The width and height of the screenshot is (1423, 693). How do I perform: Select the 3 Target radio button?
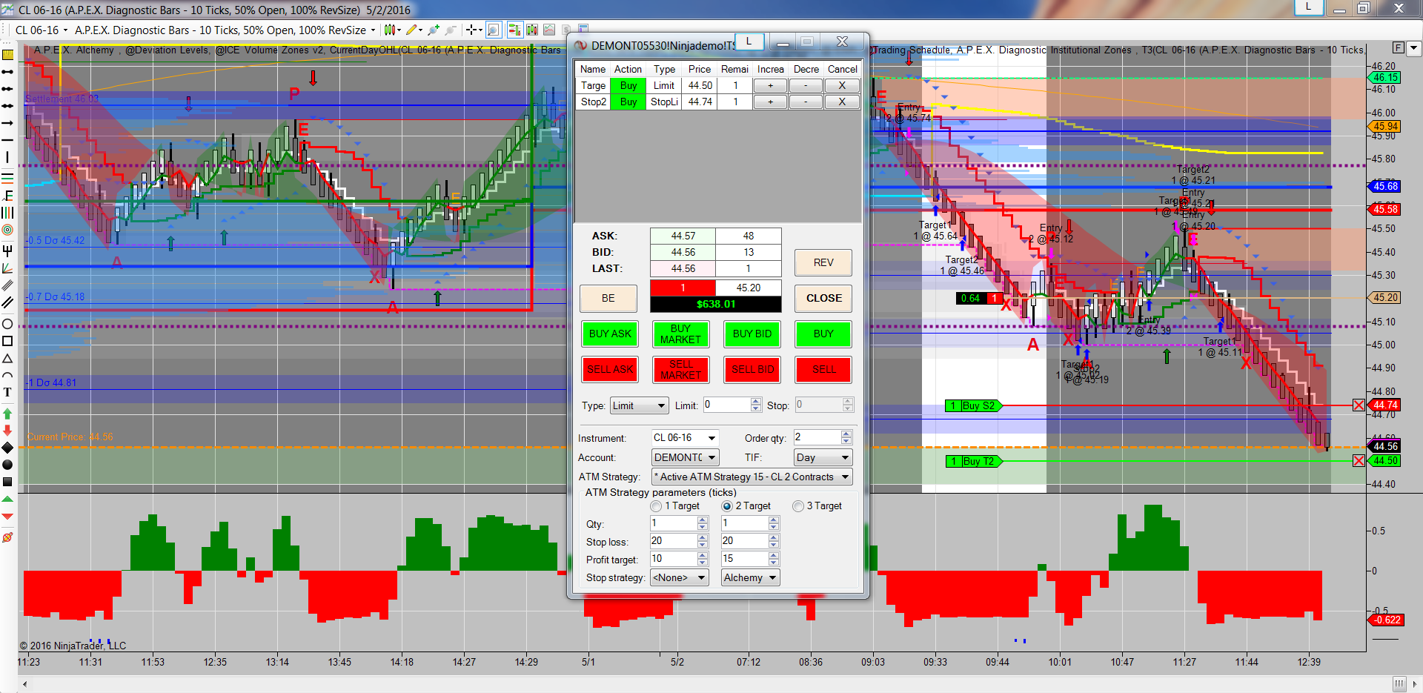pos(798,506)
